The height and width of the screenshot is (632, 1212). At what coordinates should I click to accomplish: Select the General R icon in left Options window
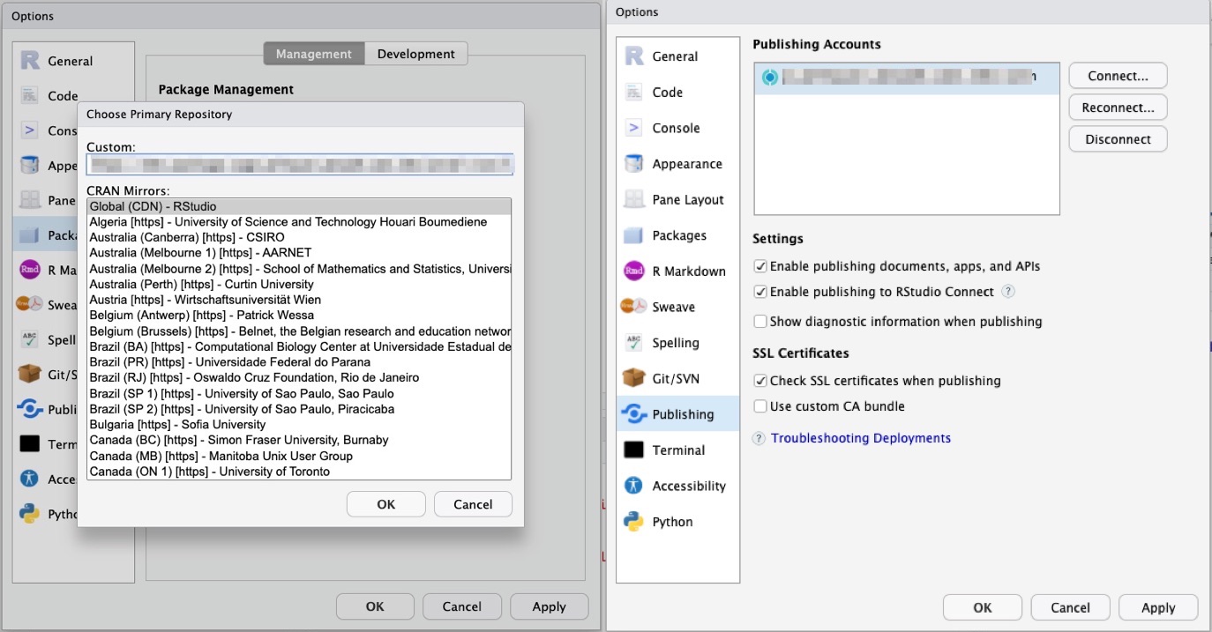click(x=30, y=61)
